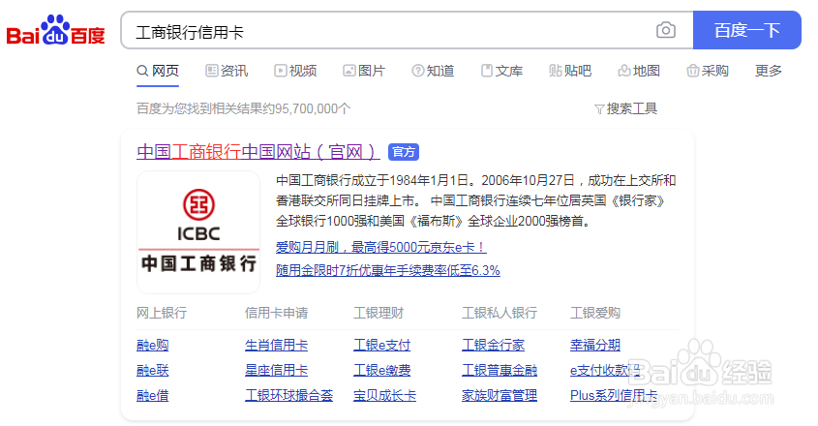Image resolution: width=818 pixels, height=426 pixels.
Task: Open 随用金限时7折优惠 link
Action: [388, 270]
